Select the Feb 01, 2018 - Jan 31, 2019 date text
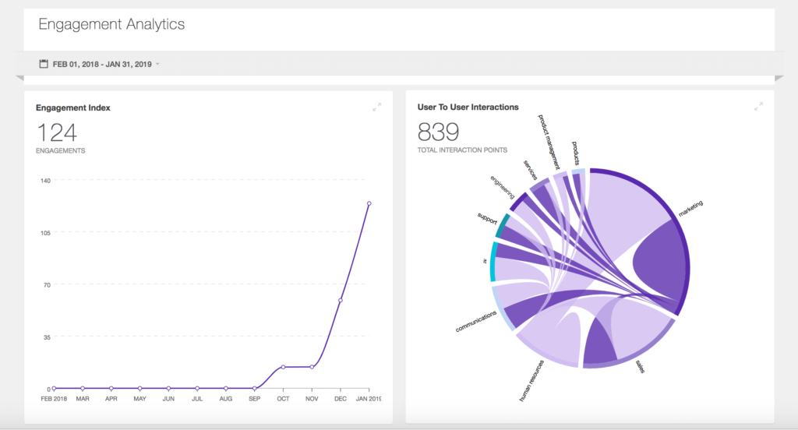This screenshot has height=430, width=798. pos(102,64)
